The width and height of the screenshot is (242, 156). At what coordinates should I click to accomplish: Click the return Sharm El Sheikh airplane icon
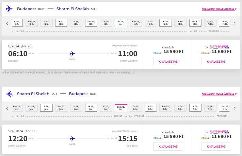(9, 94)
